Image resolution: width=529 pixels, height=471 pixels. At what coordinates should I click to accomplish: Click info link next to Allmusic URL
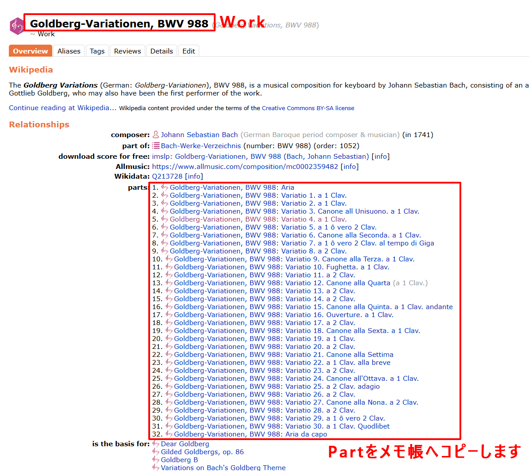pos(350,167)
